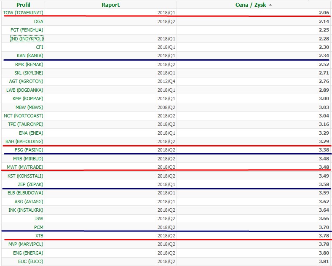Open the MVP (MARVIPOL) profile link
This screenshot has height=266, width=332.
26,244
